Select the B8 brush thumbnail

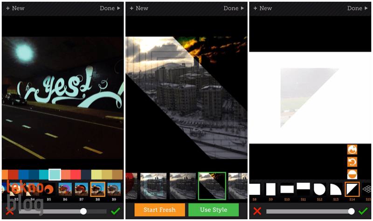click(98, 189)
